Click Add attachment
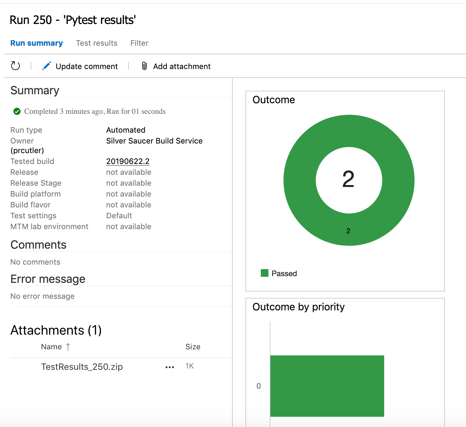Viewport: 466px width, 427px height. point(181,66)
